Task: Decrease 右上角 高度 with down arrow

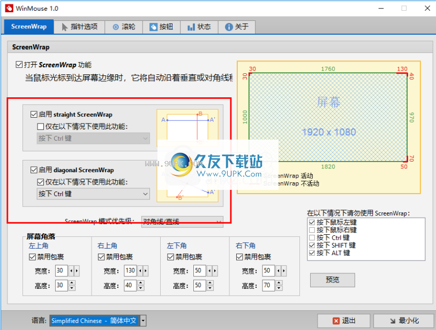Action: click(141, 288)
